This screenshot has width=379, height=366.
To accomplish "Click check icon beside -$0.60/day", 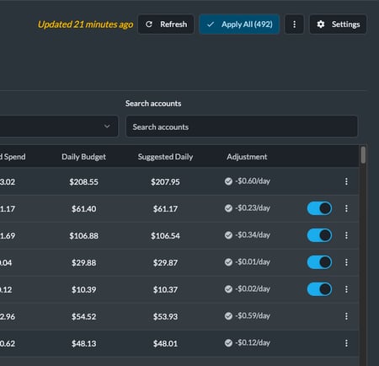I will click(228, 181).
